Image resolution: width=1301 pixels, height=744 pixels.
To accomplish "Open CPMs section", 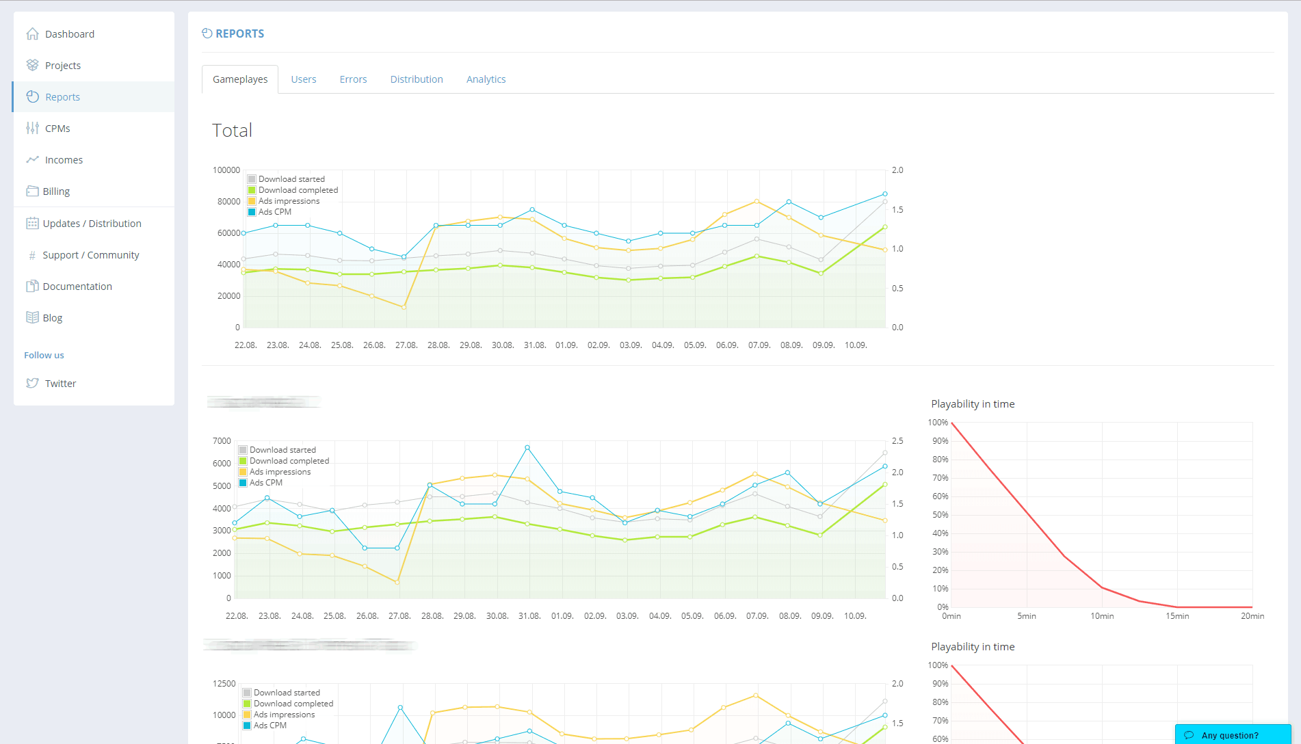I will tap(94, 128).
